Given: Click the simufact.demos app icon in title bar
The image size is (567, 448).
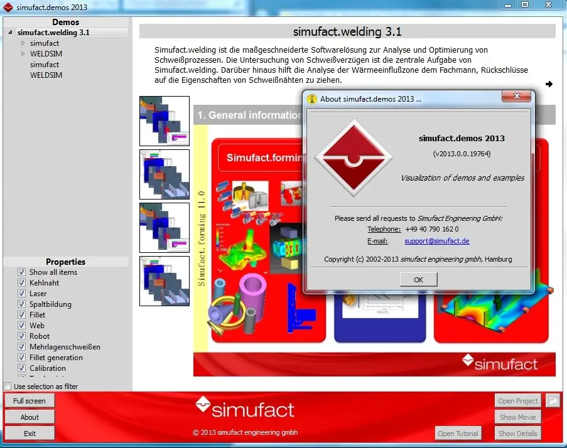Looking at the screenshot, I should 8,8.
